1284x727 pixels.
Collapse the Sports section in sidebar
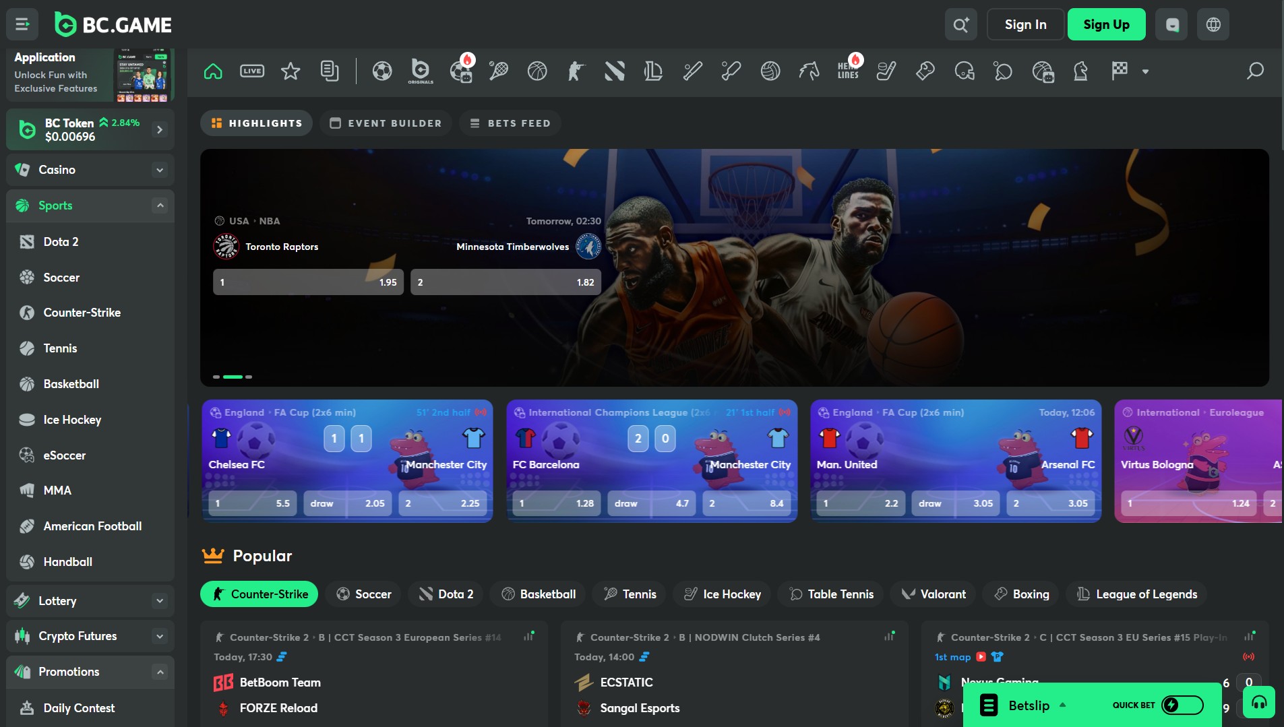click(160, 206)
